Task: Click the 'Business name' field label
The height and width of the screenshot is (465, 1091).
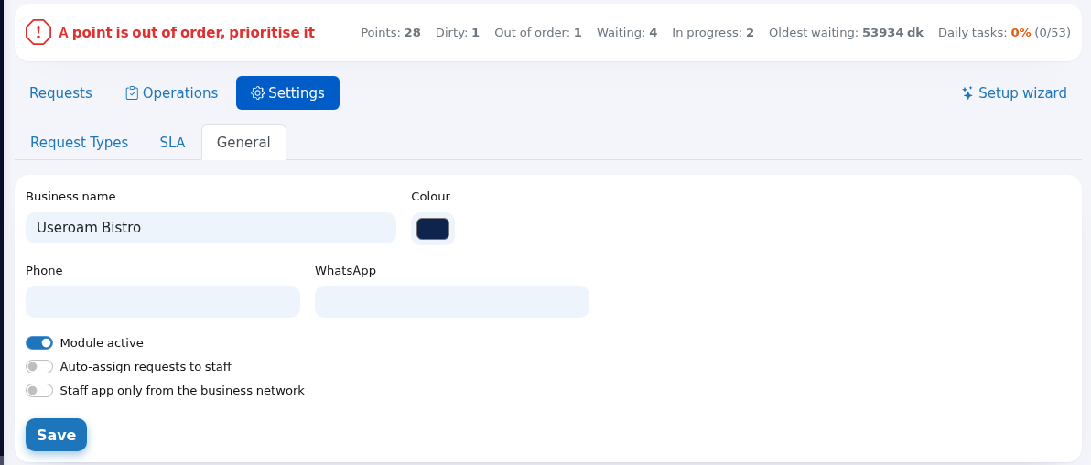Action: coord(70,196)
